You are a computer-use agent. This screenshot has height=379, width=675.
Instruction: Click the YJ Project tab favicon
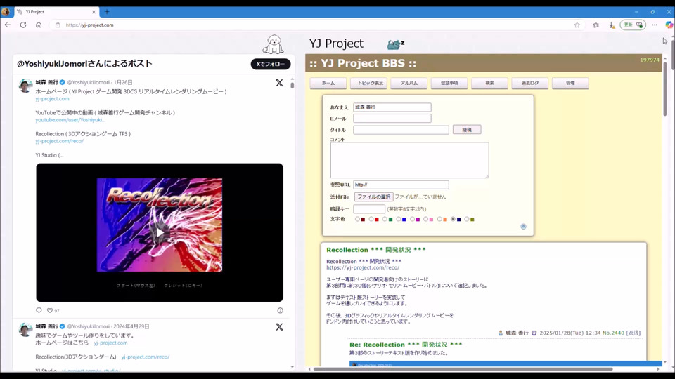click(x=20, y=12)
